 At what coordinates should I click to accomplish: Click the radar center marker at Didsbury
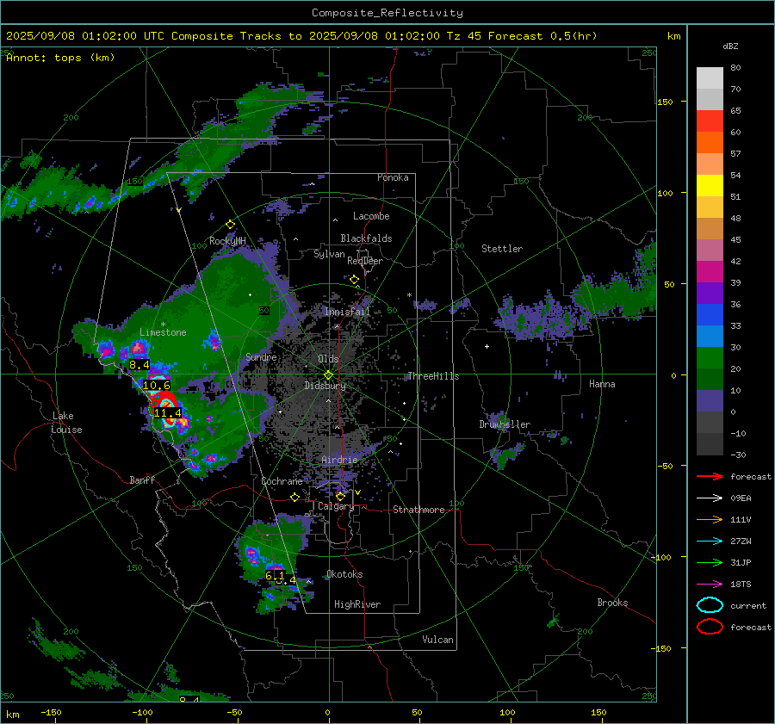[x=328, y=375]
